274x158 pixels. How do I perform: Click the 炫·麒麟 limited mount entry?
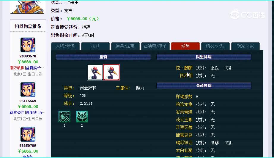click(184, 68)
